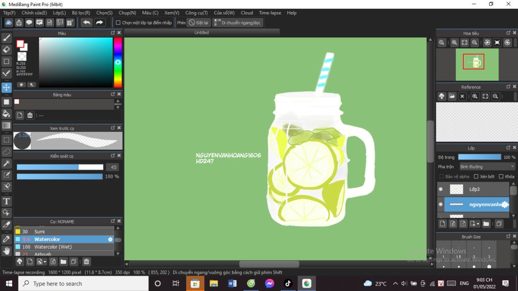
Task: Select the Hand tool
Action: (x=6, y=251)
